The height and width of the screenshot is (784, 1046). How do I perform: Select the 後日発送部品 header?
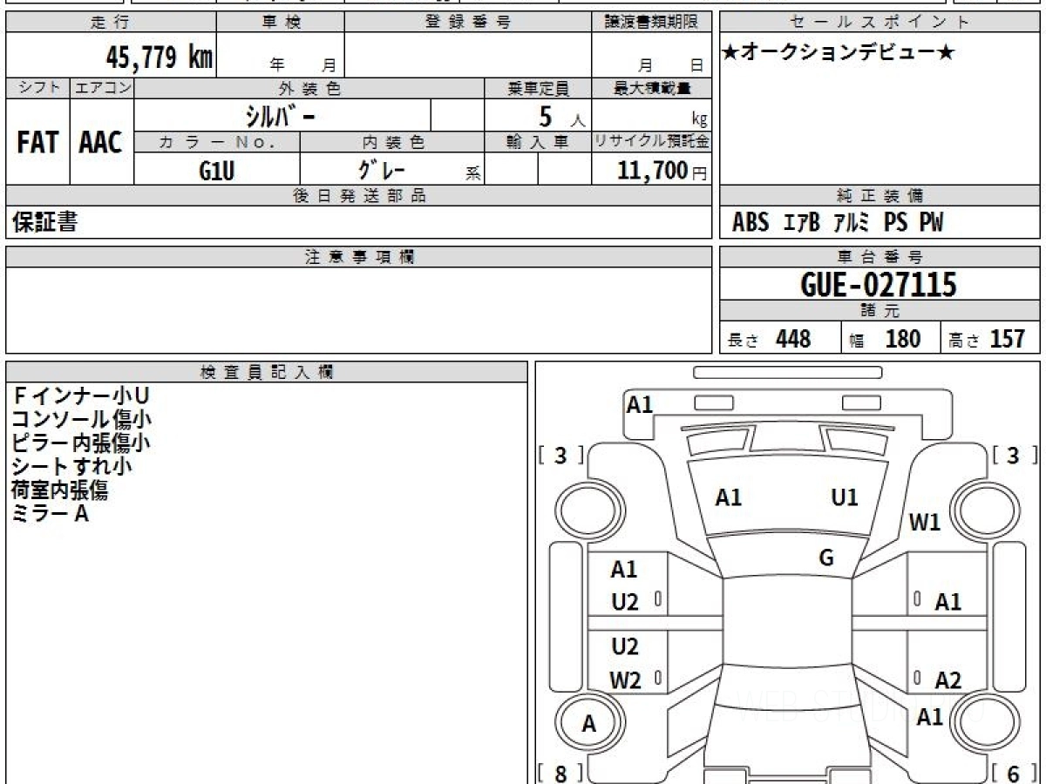pyautogui.click(x=359, y=196)
